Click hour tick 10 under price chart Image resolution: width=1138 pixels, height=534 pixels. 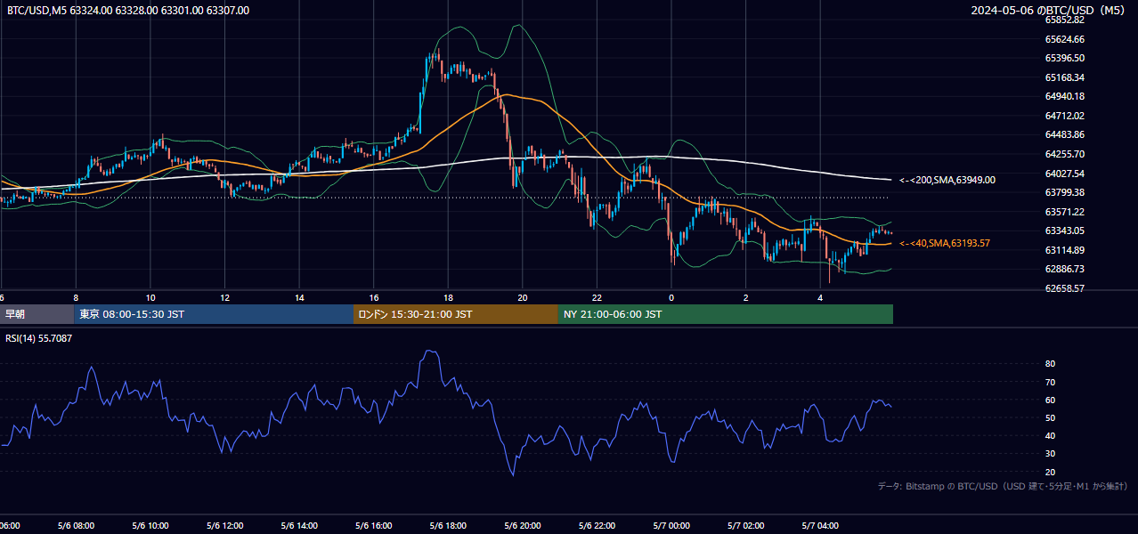click(150, 297)
